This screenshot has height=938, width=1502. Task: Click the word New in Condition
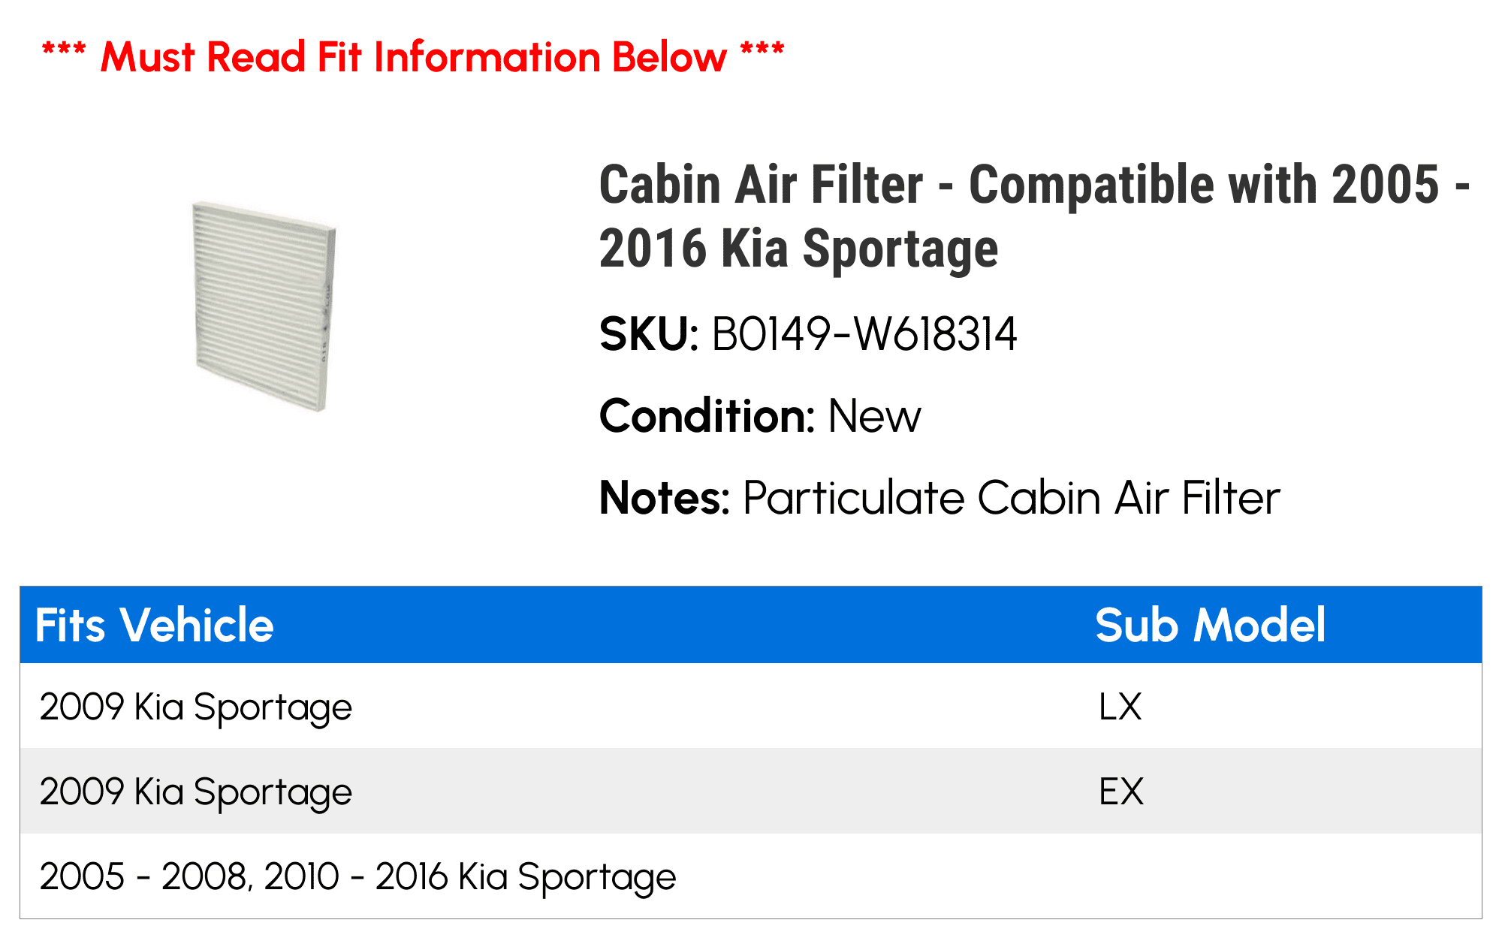[x=875, y=416]
